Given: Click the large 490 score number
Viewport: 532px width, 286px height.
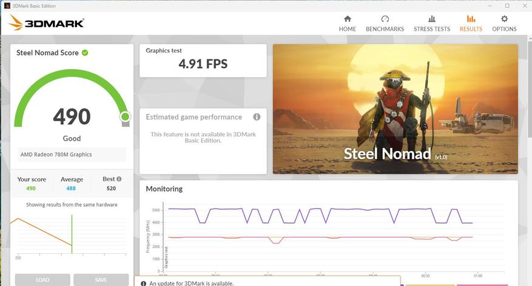Looking at the screenshot, I should click(72, 116).
